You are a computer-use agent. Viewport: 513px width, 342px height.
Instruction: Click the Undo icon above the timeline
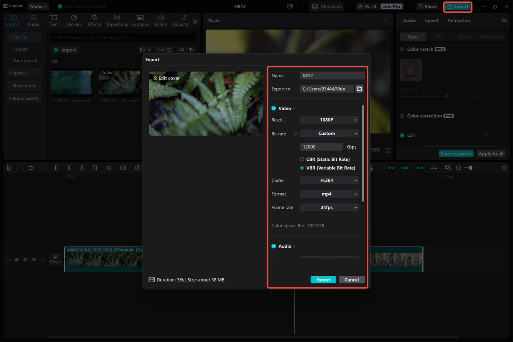click(x=30, y=168)
